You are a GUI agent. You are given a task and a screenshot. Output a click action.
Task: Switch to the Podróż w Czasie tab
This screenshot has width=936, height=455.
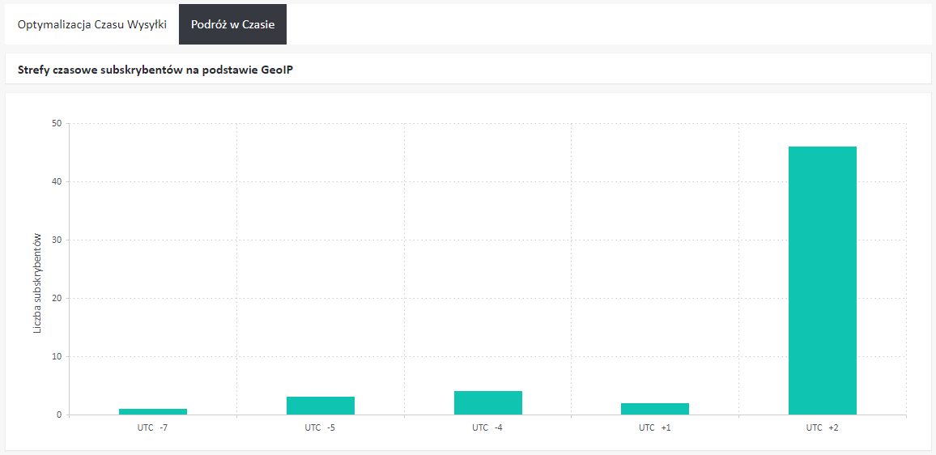232,24
